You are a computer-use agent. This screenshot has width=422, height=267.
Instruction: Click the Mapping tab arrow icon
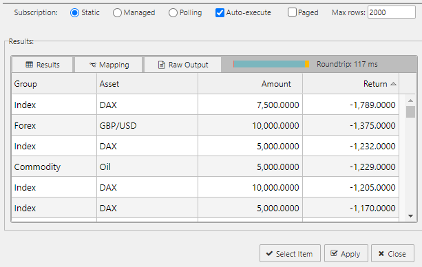coord(93,65)
